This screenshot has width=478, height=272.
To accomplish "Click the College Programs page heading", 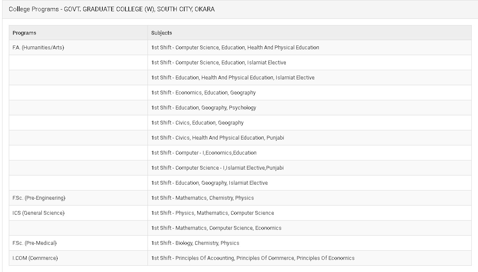I will [x=112, y=9].
